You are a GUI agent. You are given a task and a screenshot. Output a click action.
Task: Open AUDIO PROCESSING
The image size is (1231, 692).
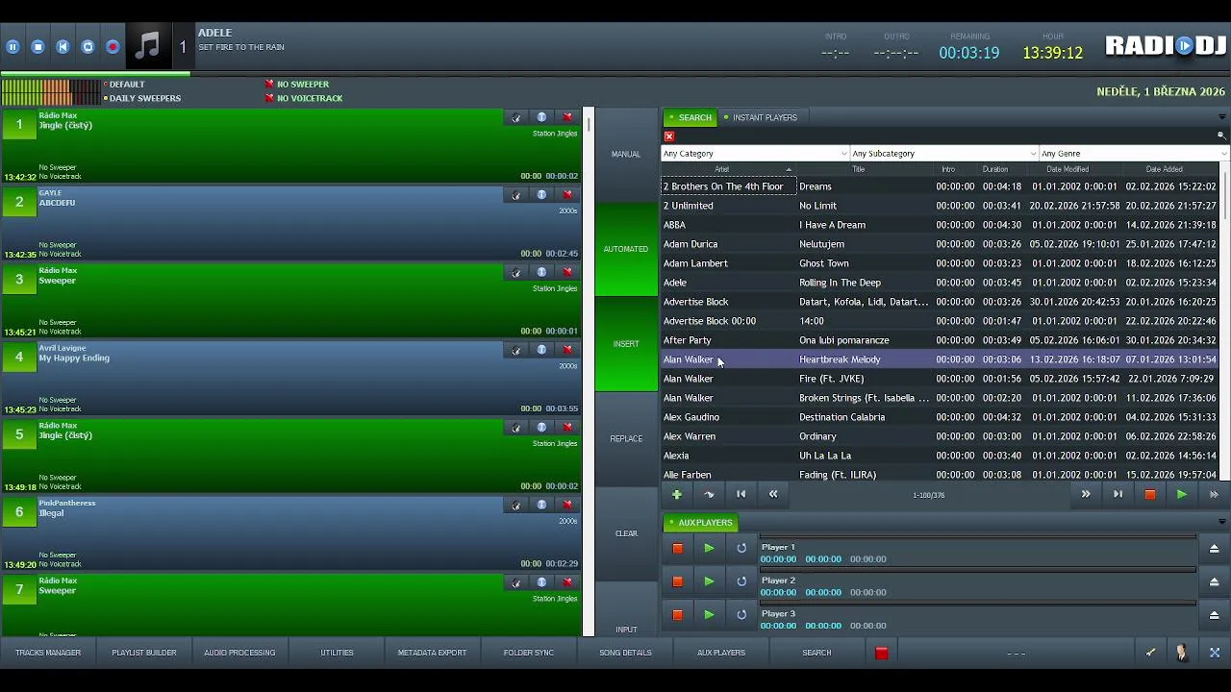pyautogui.click(x=239, y=653)
